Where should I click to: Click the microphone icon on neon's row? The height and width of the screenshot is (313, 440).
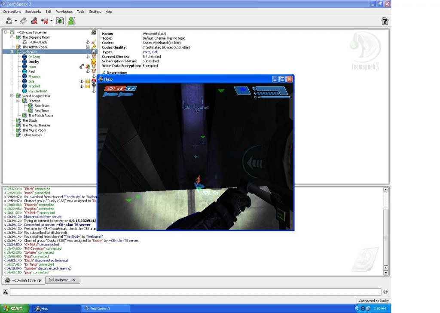pyautogui.click(x=82, y=67)
